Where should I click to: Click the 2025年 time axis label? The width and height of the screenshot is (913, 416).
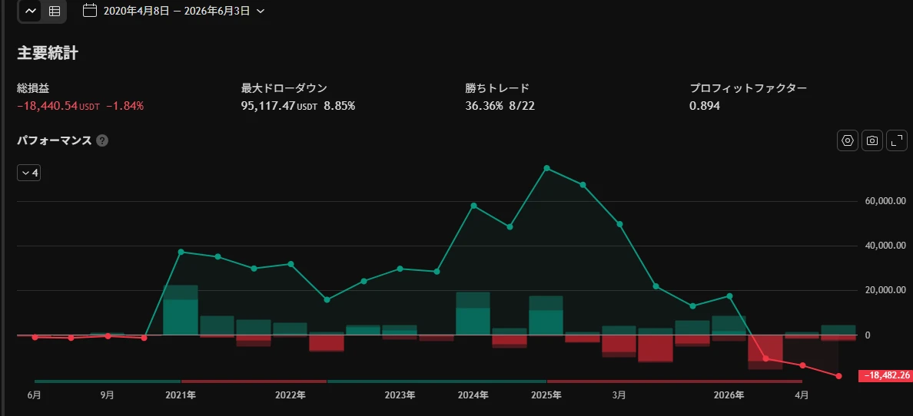coord(546,395)
